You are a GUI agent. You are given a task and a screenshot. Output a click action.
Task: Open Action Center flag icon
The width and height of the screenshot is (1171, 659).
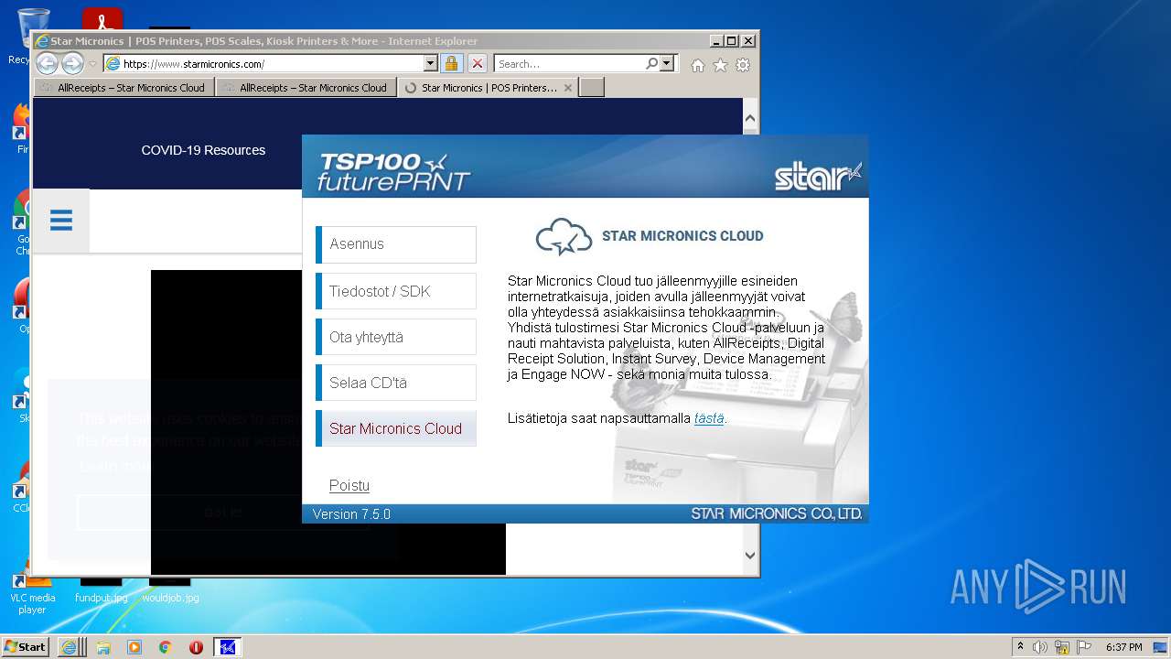(x=1084, y=647)
